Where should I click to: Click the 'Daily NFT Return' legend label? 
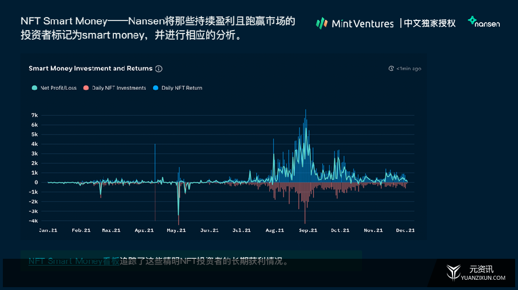coord(182,88)
